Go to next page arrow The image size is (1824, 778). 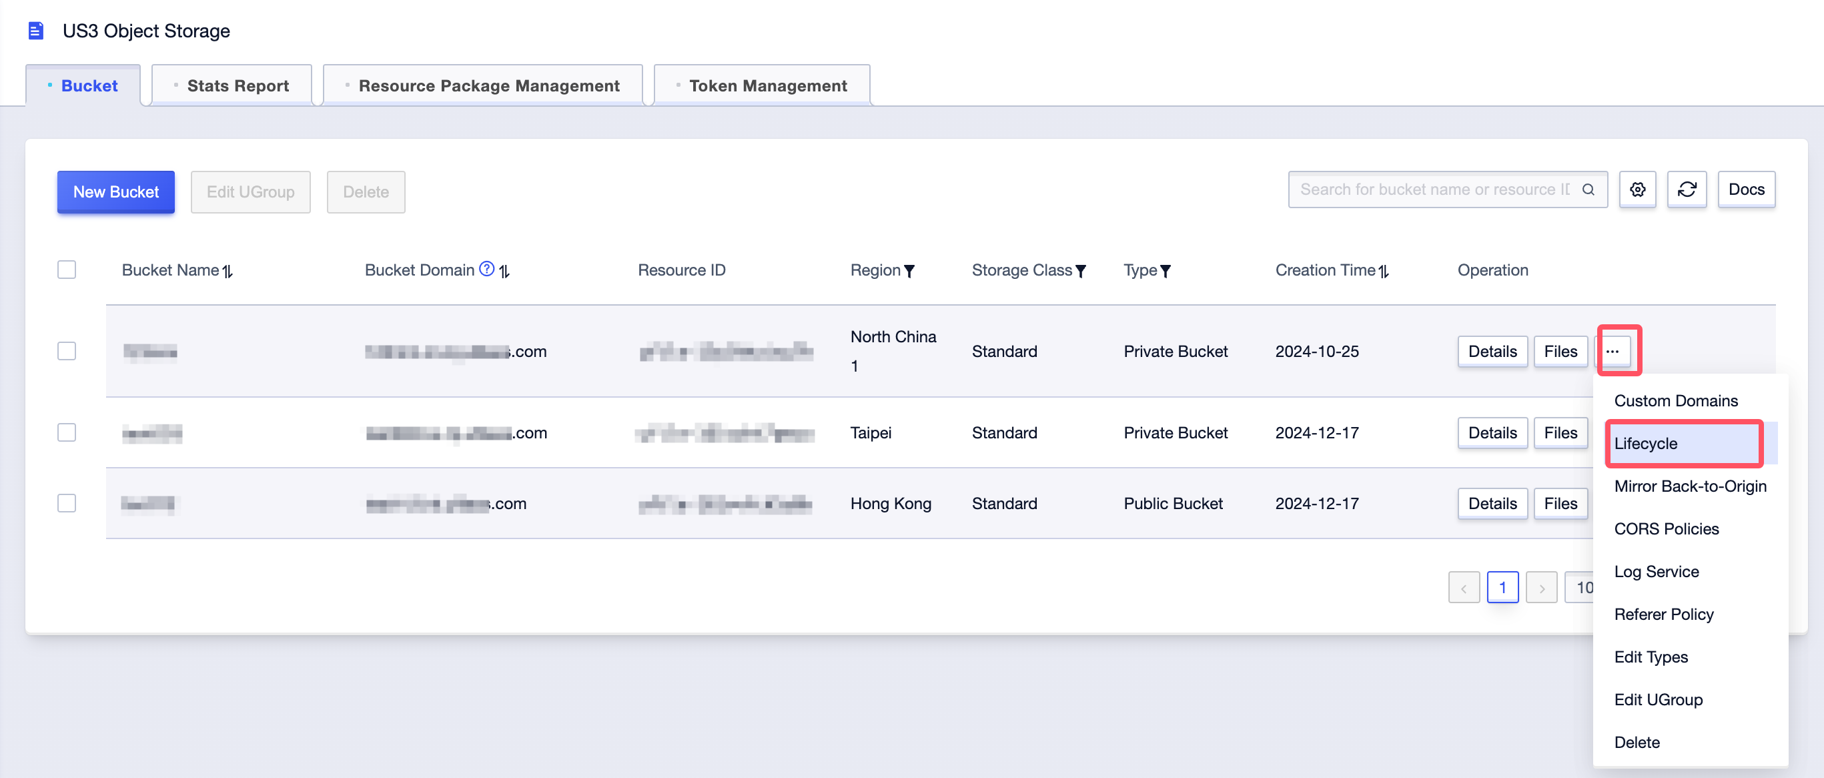(x=1542, y=588)
